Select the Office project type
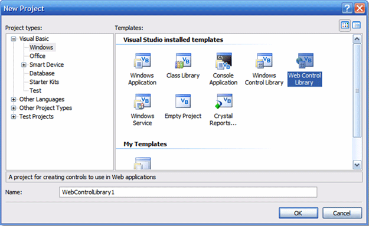The image size is (369, 226). pyautogui.click(x=37, y=56)
